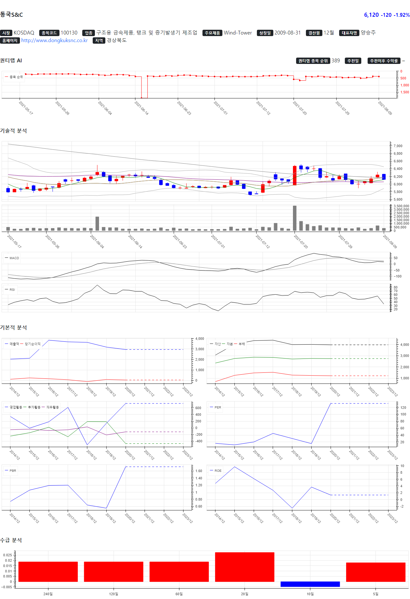Click the PER chart legend
The image size is (410, 599).
tap(215, 408)
